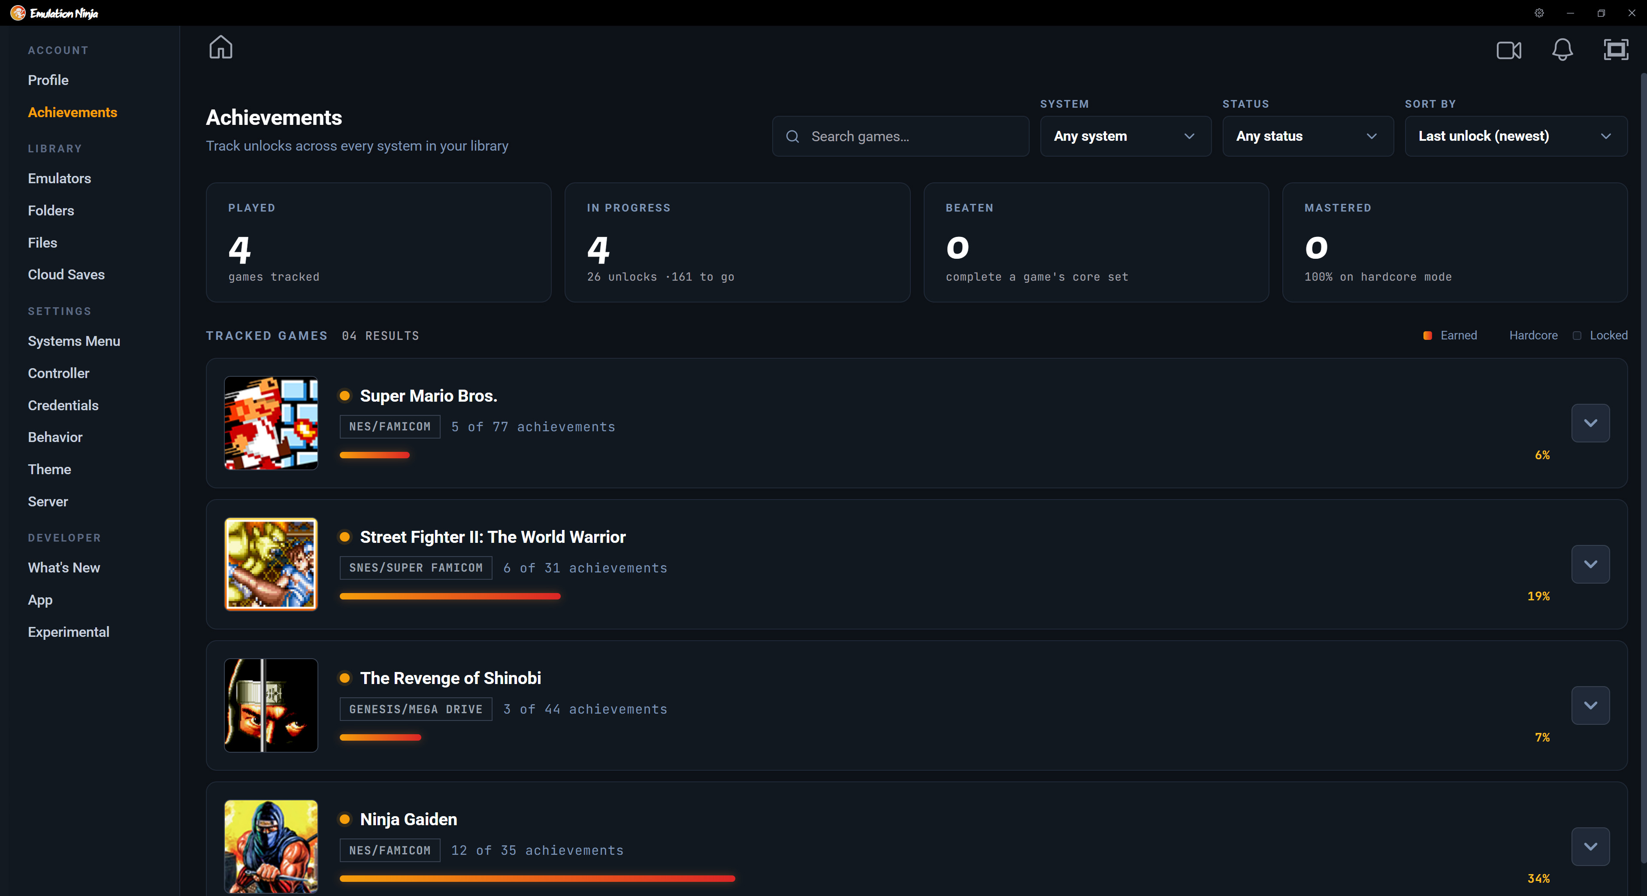The height and width of the screenshot is (896, 1647).
Task: Open Profile in the sidebar
Action: tap(48, 80)
